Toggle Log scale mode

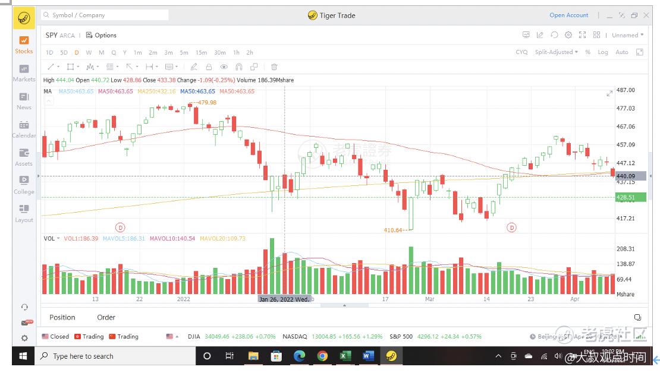click(x=603, y=52)
